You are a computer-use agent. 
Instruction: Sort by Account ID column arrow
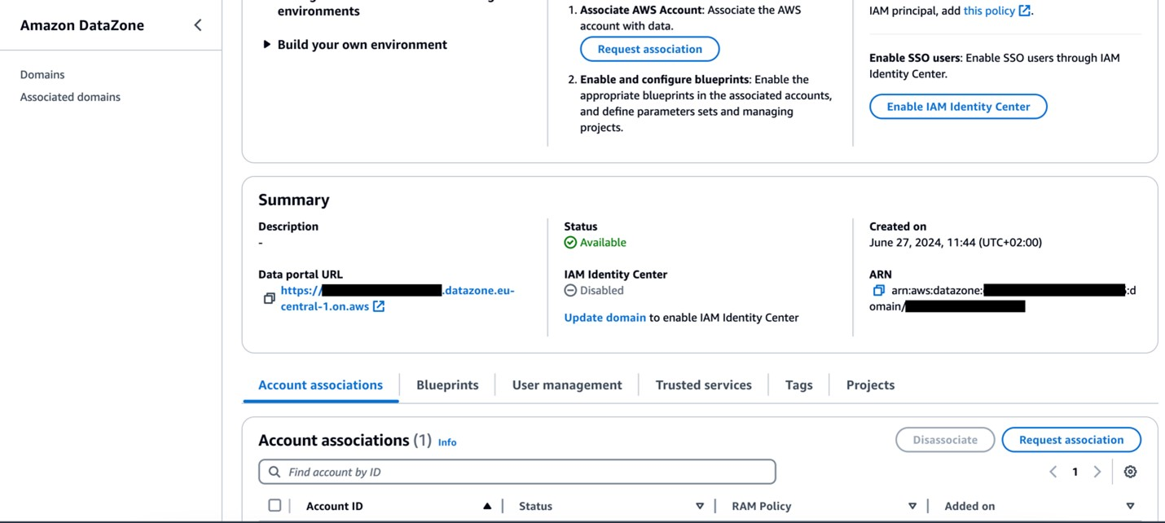(487, 506)
